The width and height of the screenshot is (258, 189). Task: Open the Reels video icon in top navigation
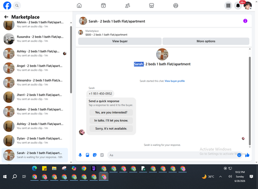[103, 6]
